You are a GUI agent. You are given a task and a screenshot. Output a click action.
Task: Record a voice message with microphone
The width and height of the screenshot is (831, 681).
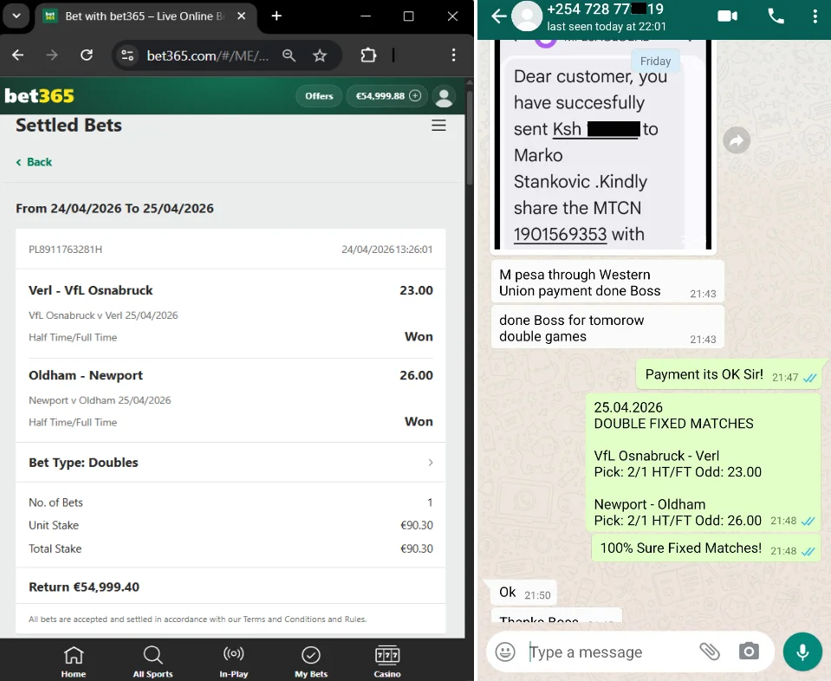(802, 652)
